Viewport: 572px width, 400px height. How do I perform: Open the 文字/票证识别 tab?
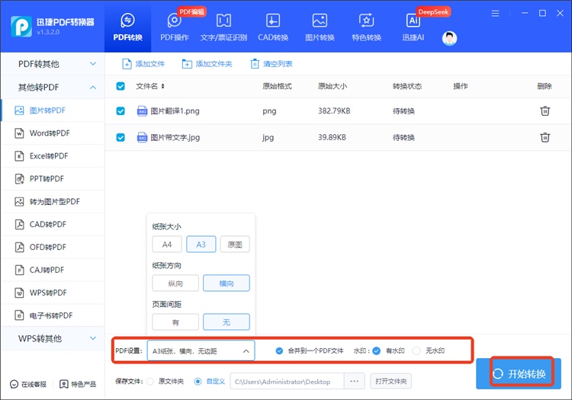click(223, 27)
